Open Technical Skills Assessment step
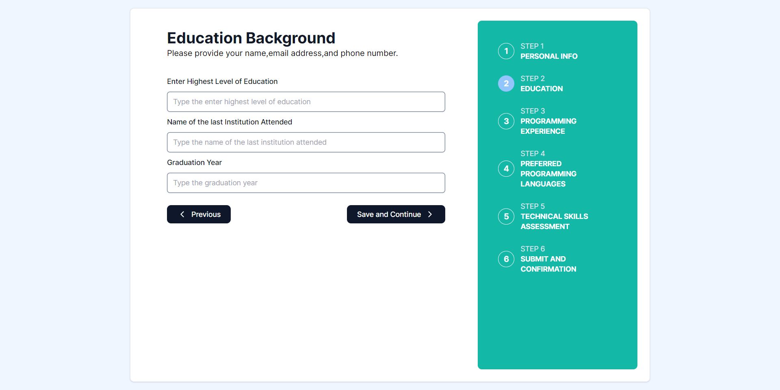 tap(554, 221)
